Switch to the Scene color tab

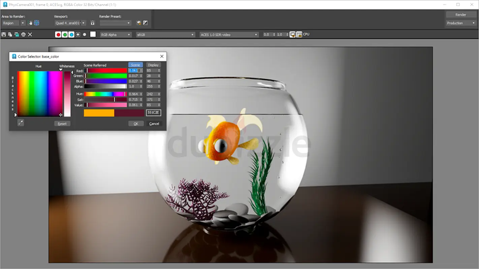[135, 65]
